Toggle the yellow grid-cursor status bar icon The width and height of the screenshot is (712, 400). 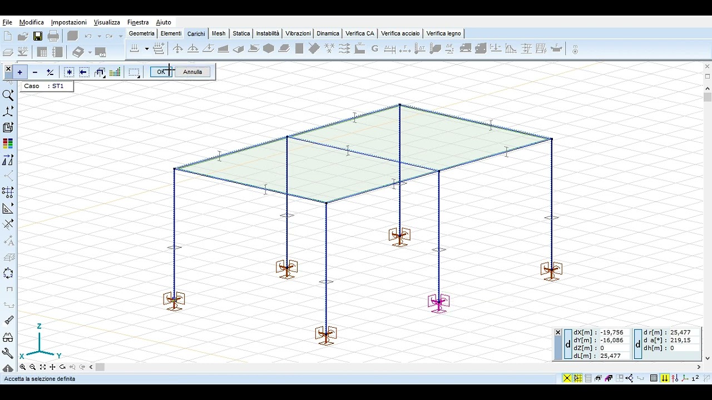578,378
